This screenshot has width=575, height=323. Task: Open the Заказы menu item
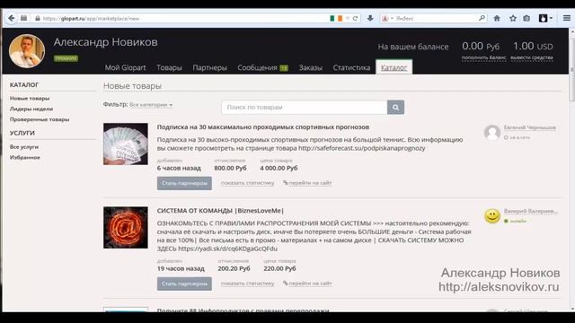(x=310, y=68)
